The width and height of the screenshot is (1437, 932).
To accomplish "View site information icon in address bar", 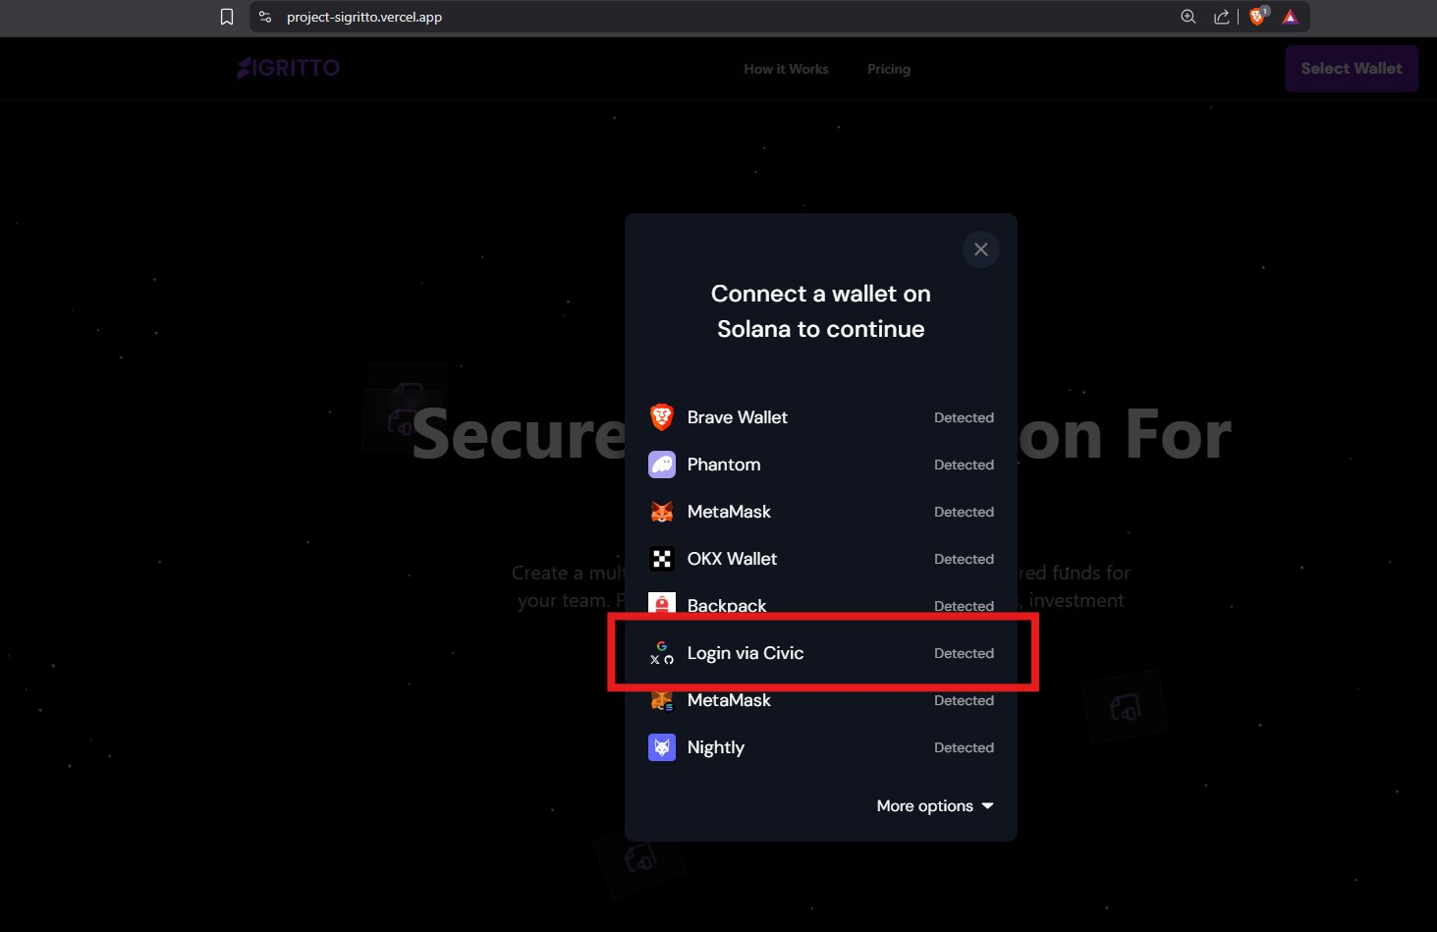I will pyautogui.click(x=265, y=17).
